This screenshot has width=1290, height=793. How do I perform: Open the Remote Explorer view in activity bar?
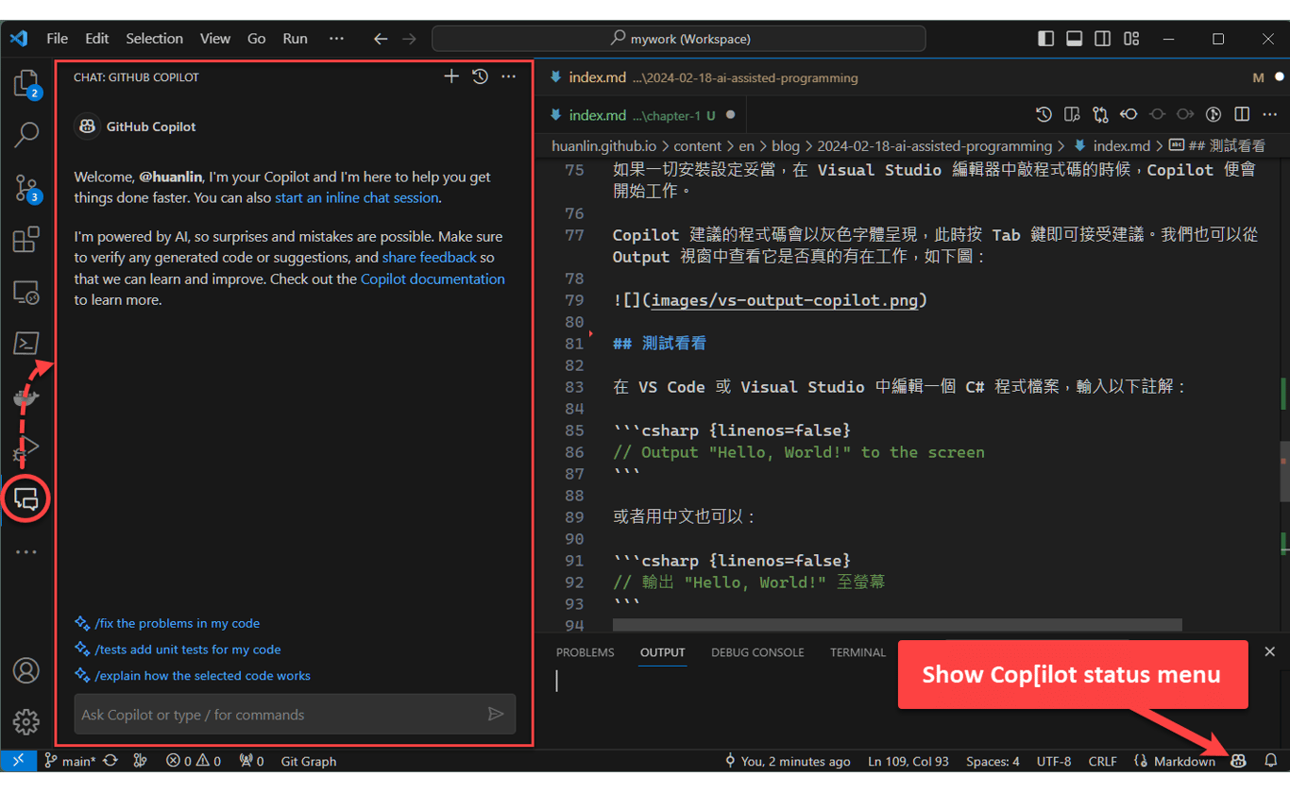click(26, 292)
